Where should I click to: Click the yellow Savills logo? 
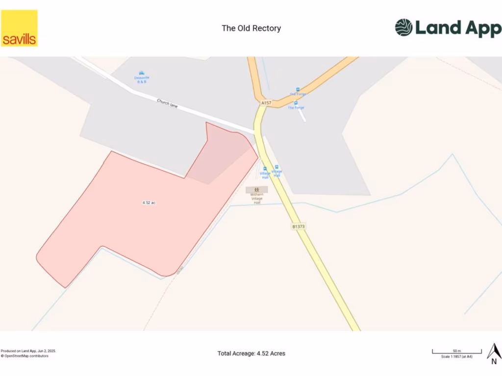click(x=19, y=28)
